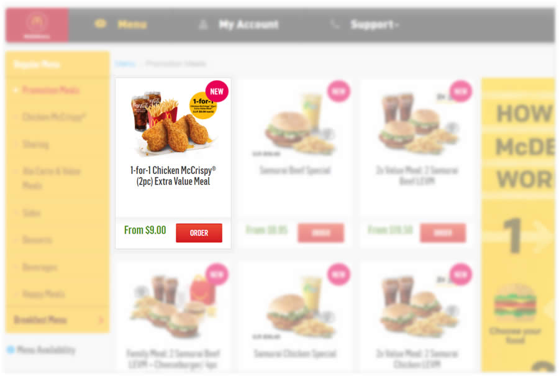Click the burger illustration in the how-to banner
Viewport: 559px width, 376px height.
(x=514, y=302)
